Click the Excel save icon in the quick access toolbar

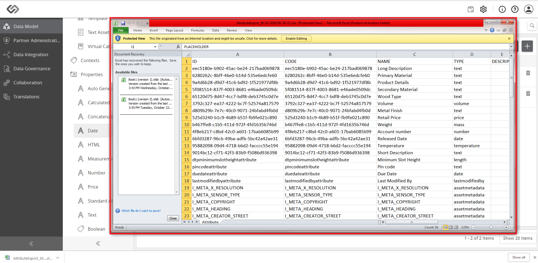click(123, 23)
